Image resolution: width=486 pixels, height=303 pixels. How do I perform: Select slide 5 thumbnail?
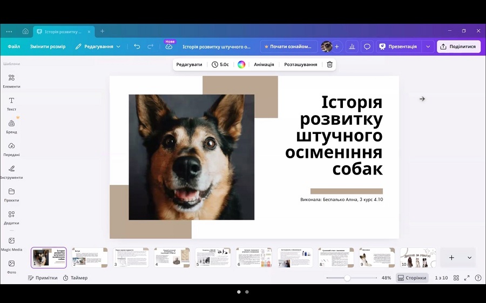point(213,258)
